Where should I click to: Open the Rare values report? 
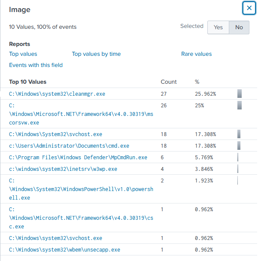197,54
